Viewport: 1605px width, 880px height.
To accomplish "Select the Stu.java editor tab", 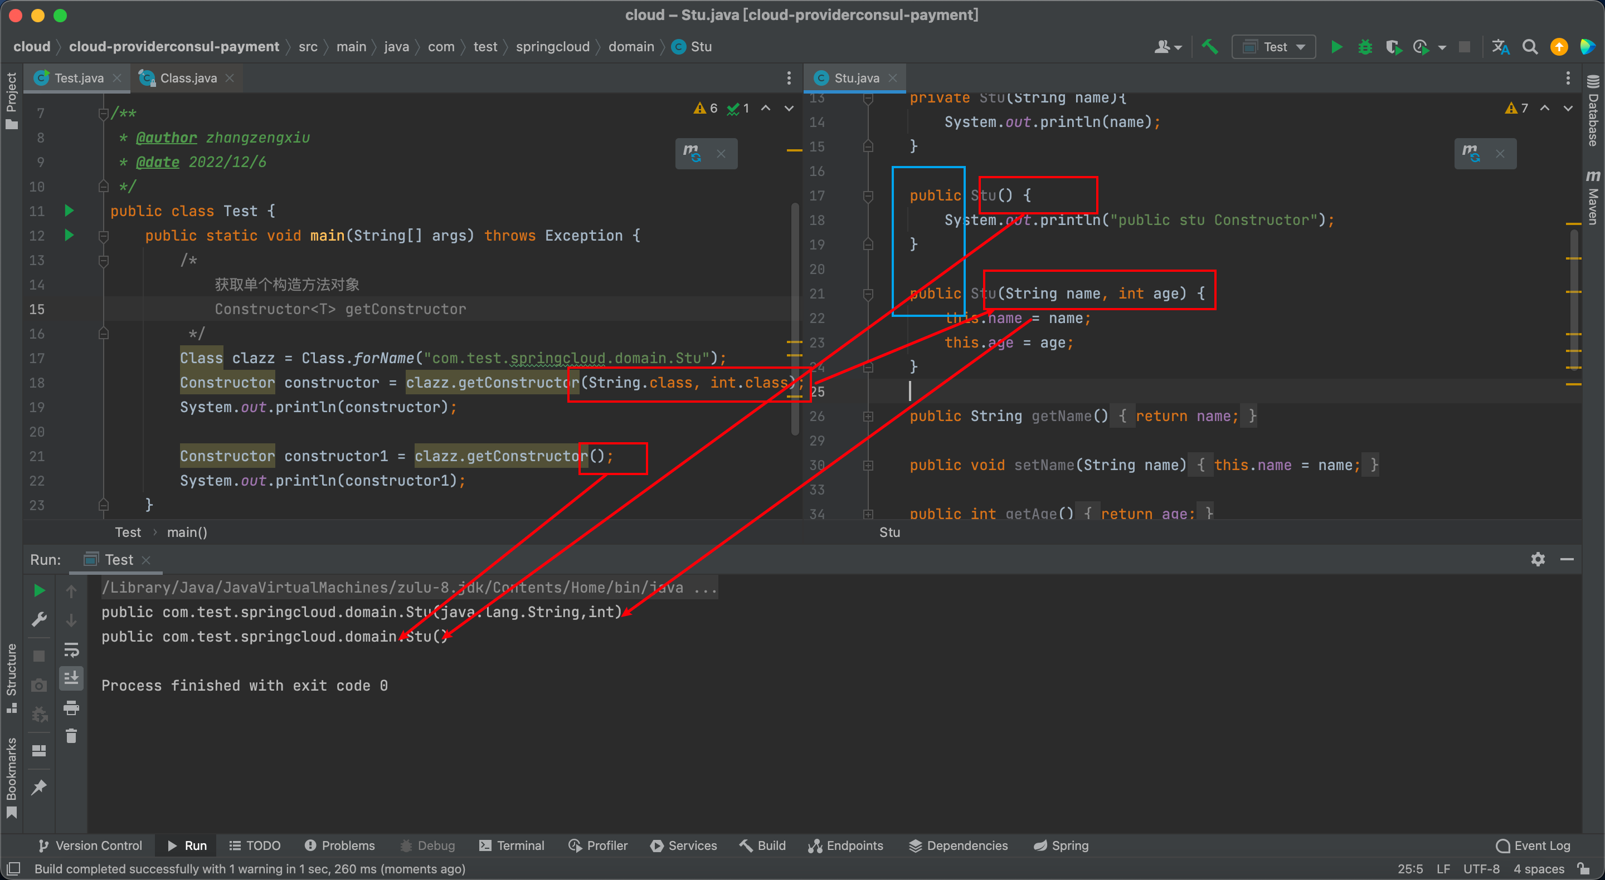I will pos(856,78).
